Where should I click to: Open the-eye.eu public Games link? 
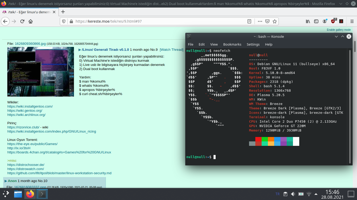(32, 144)
